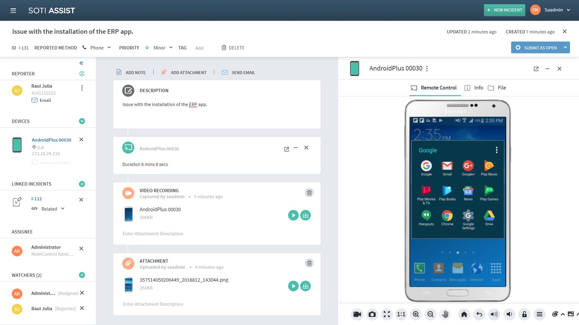This screenshot has width=579, height=325.
Task: Mute the remote device speaker
Action: tap(509, 314)
